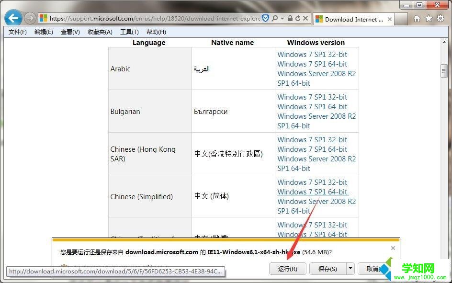Image resolution: width=452 pixels, height=283 pixels.
Task: Dismiss the download notification bar
Action: (x=393, y=248)
